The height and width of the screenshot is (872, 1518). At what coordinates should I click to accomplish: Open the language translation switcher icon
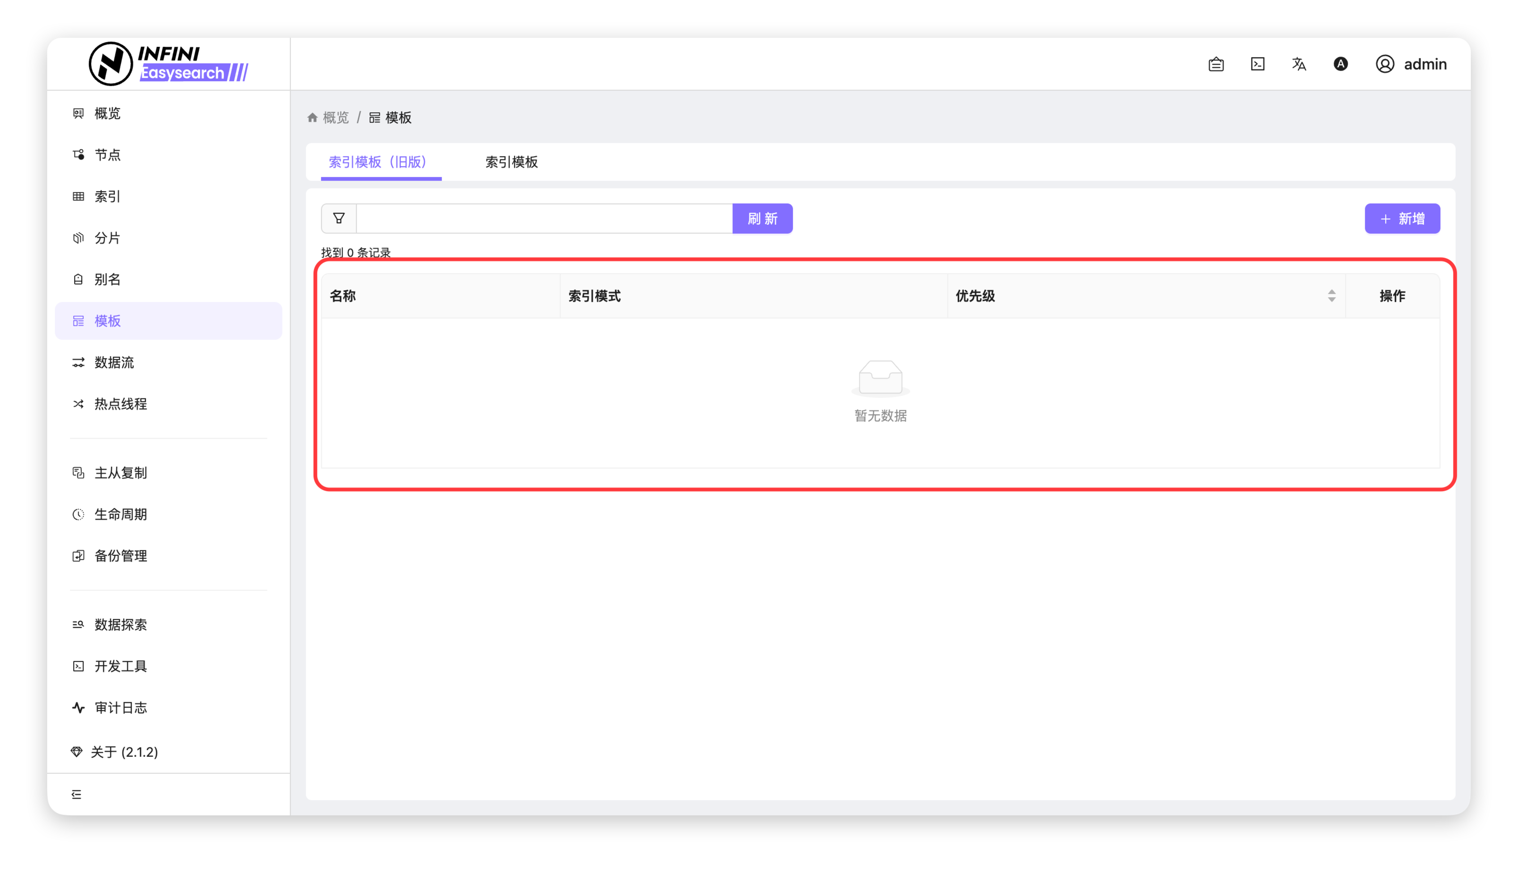1299,64
